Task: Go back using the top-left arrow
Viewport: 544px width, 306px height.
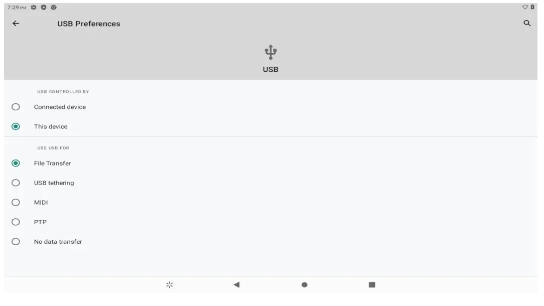Action: (x=16, y=24)
